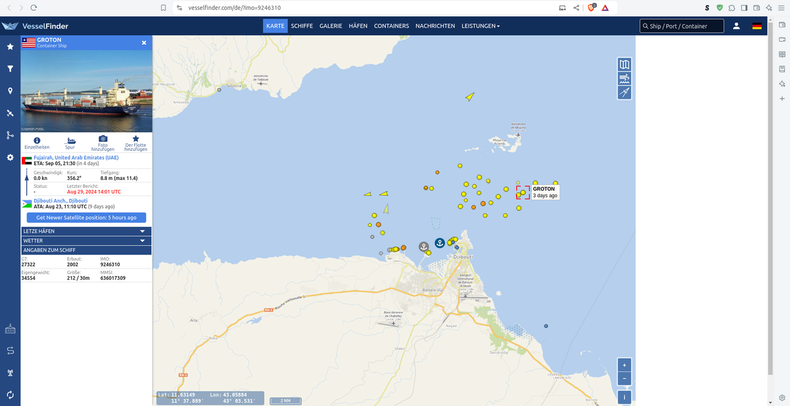790x406 pixels.
Task: Toggle map type layer button
Action: pos(625,65)
